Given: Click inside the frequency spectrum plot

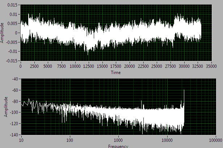Looking at the screenshot, I should 119,107.
